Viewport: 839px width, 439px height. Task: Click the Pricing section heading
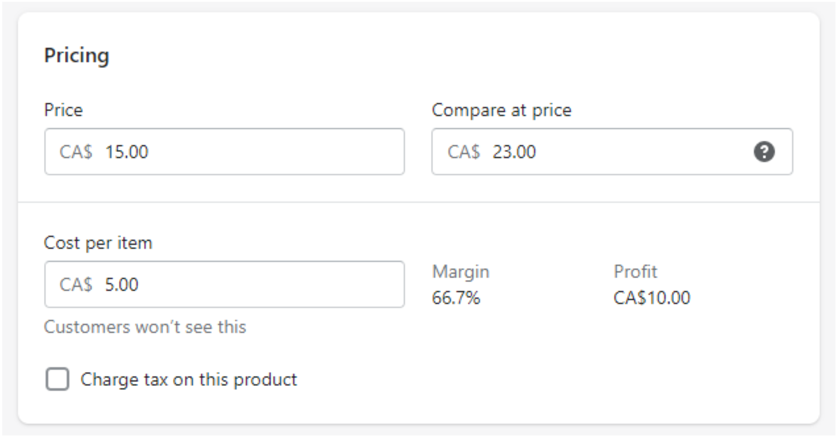tap(77, 56)
